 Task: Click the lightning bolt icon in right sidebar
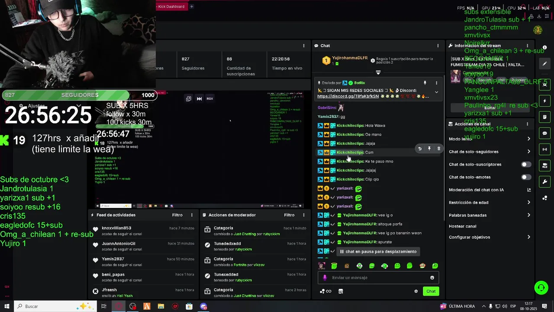coord(545,101)
